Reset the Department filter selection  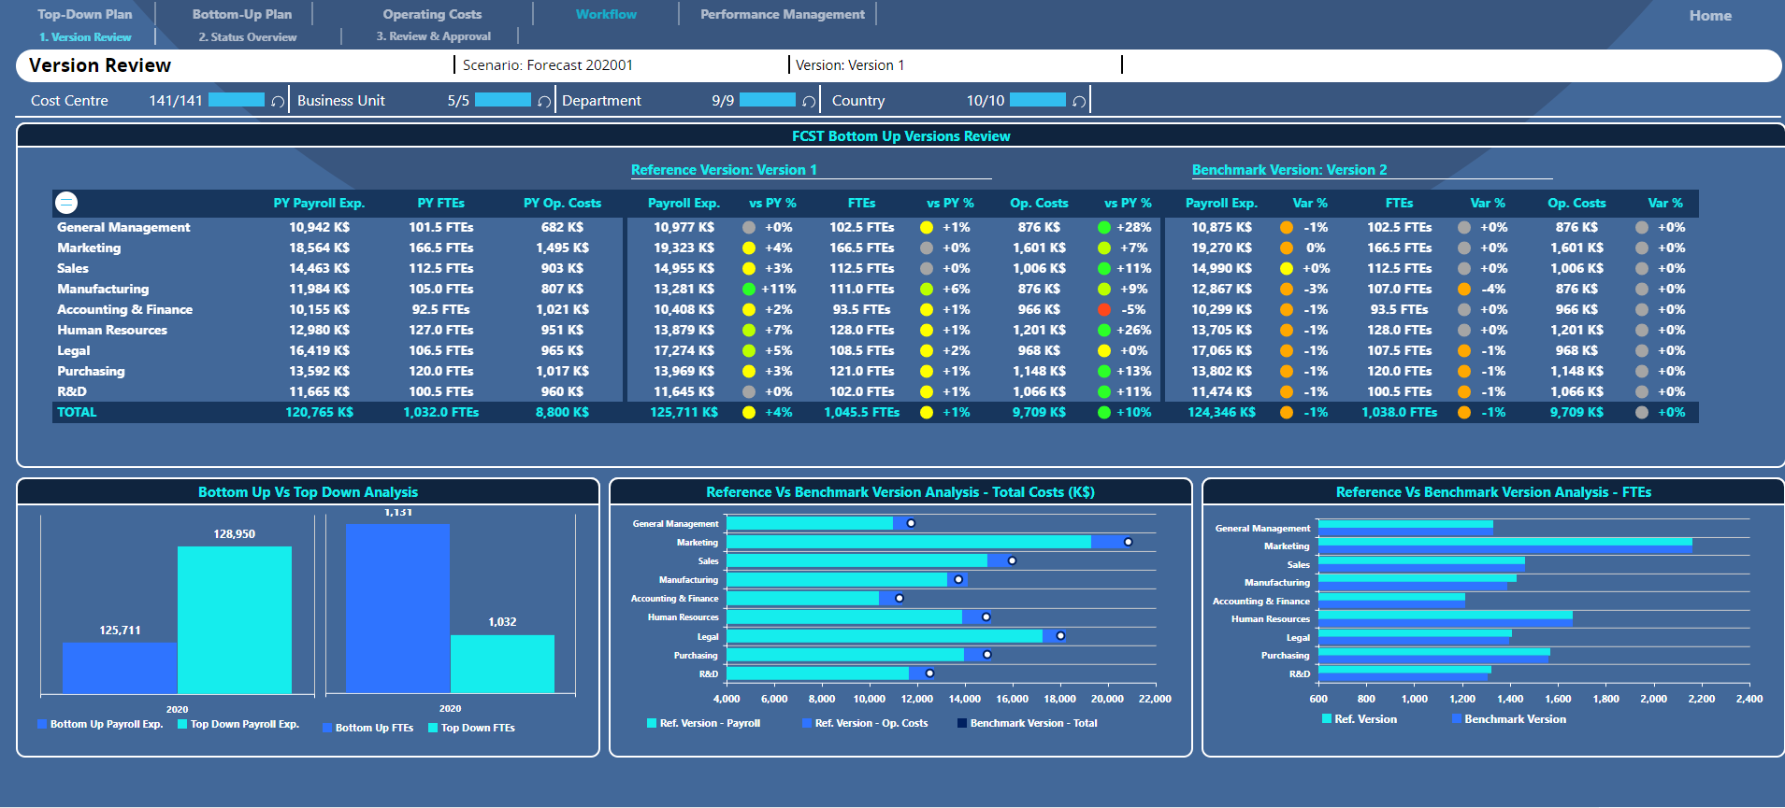pyautogui.click(x=809, y=101)
